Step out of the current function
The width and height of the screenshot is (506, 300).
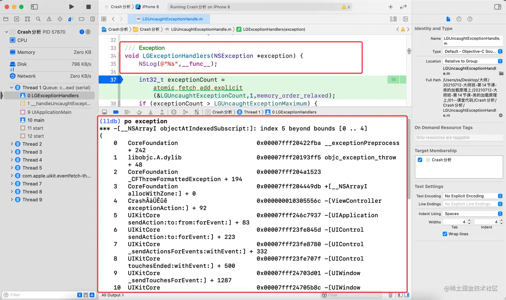tap(162, 112)
